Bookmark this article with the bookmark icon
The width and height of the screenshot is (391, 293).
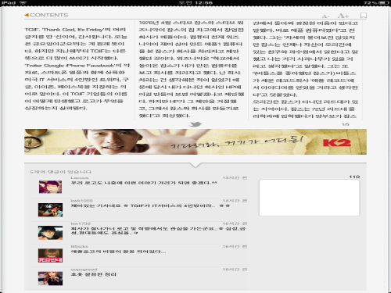point(364,16)
